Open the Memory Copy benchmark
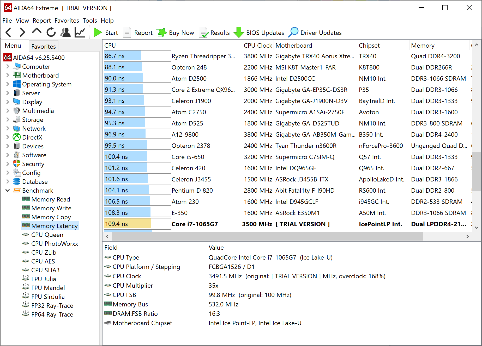The image size is (482, 346). pyautogui.click(x=46, y=217)
